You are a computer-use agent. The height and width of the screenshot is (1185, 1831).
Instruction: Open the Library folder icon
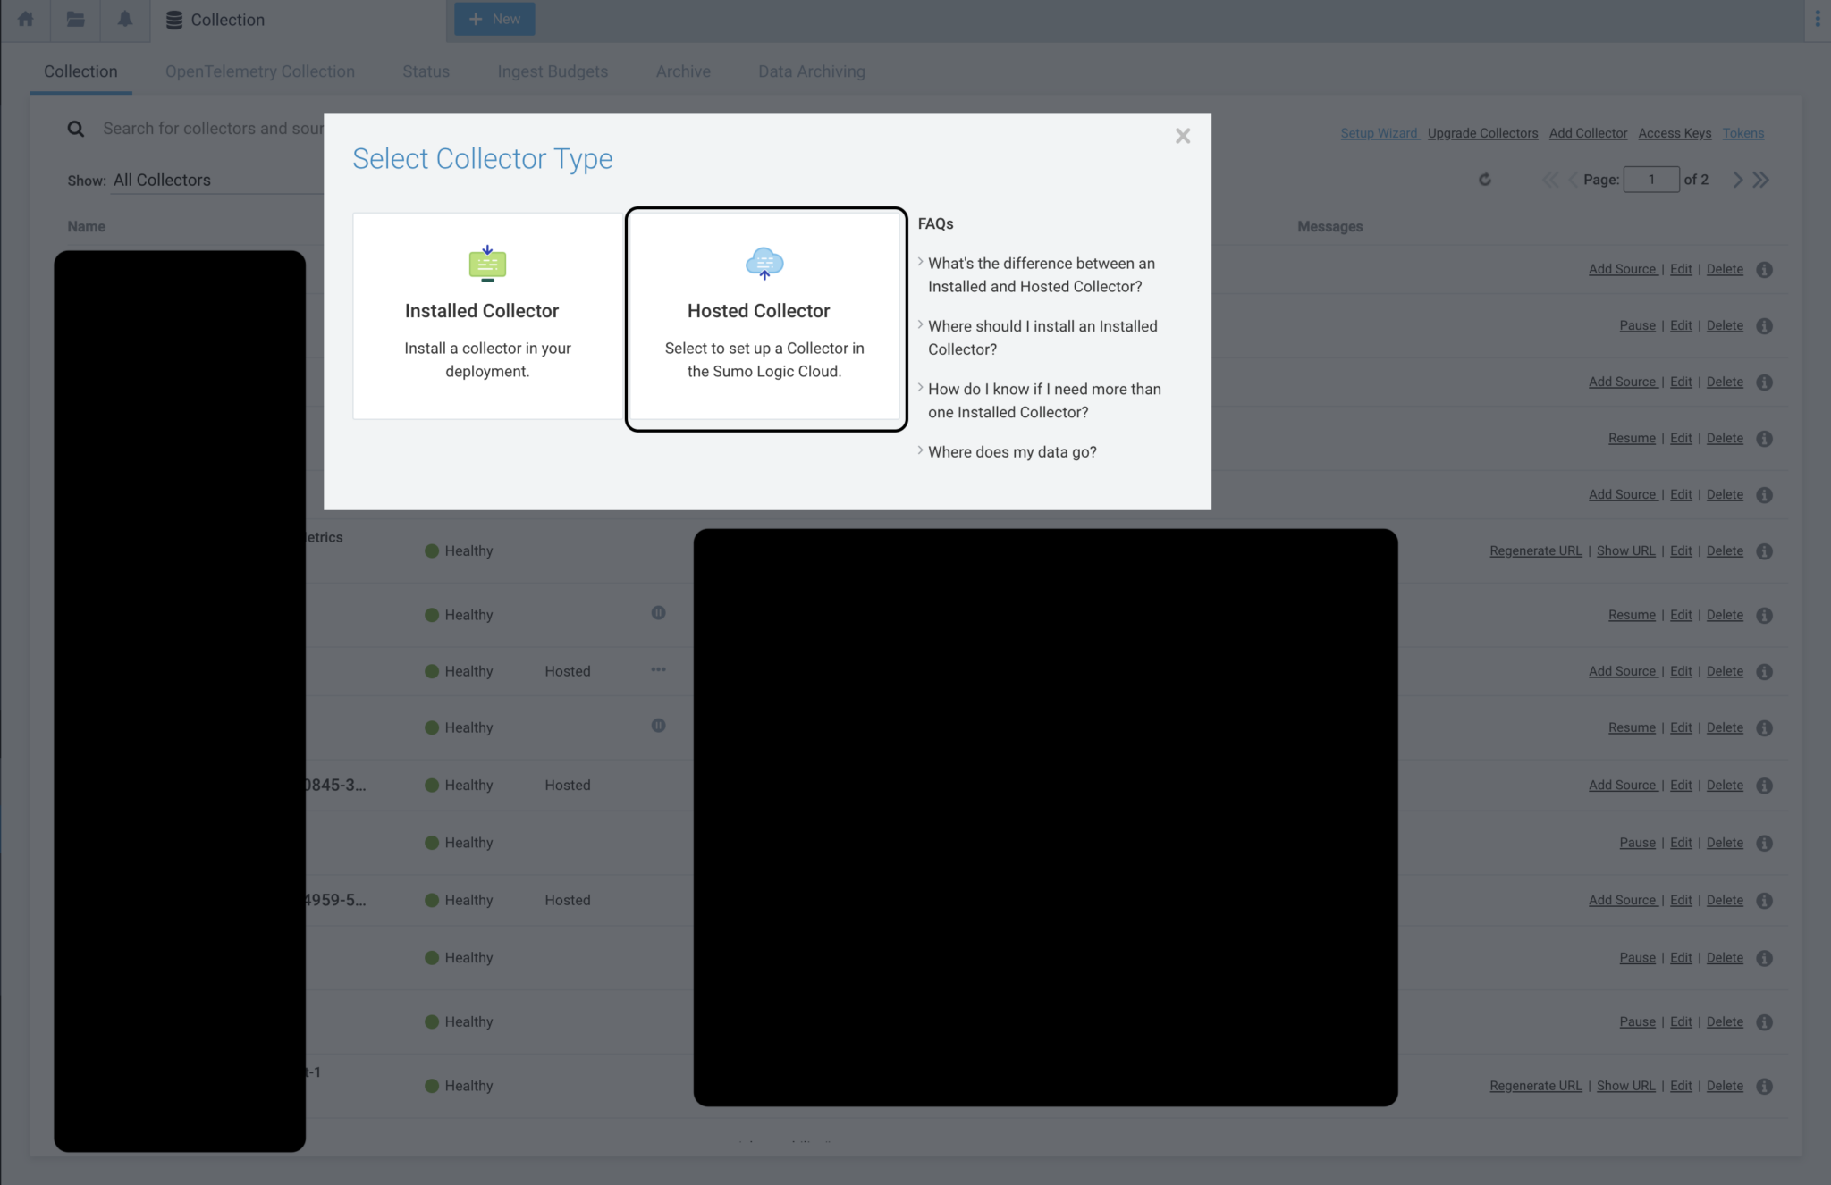coord(75,19)
